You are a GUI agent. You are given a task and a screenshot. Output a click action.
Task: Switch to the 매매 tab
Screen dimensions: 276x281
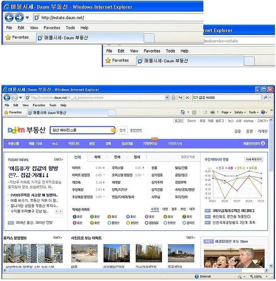pos(97,157)
